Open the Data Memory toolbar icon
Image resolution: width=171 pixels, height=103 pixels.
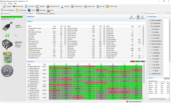18,6
